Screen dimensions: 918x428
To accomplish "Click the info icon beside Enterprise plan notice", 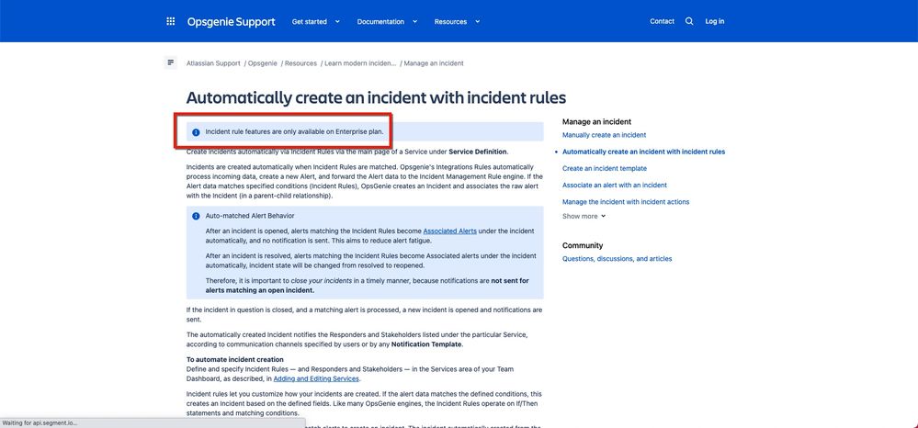I will (196, 132).
